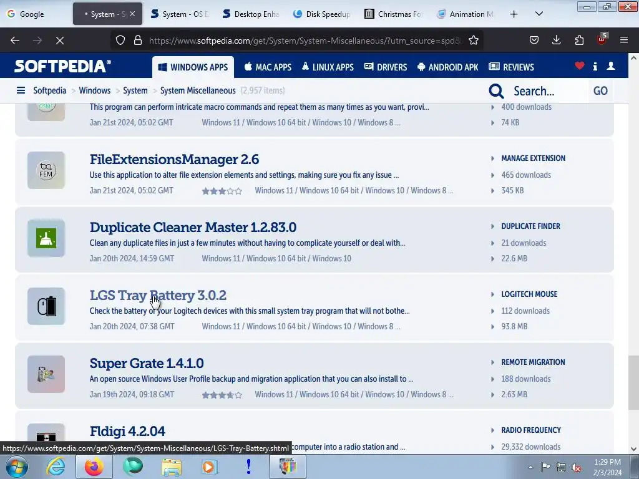Viewport: 639px width, 479px height.
Task: Click the tracking protection shield icon
Action: click(120, 41)
